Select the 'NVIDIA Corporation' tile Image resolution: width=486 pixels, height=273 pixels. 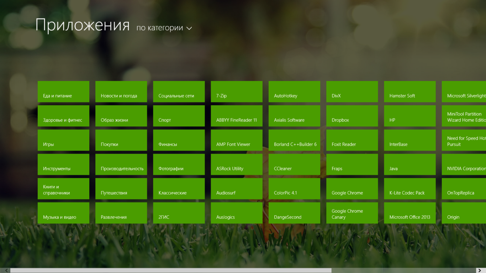464,164
